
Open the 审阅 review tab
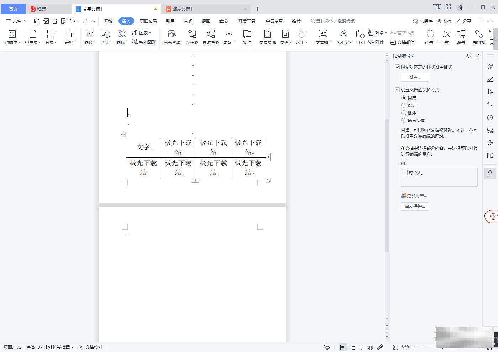(x=188, y=21)
